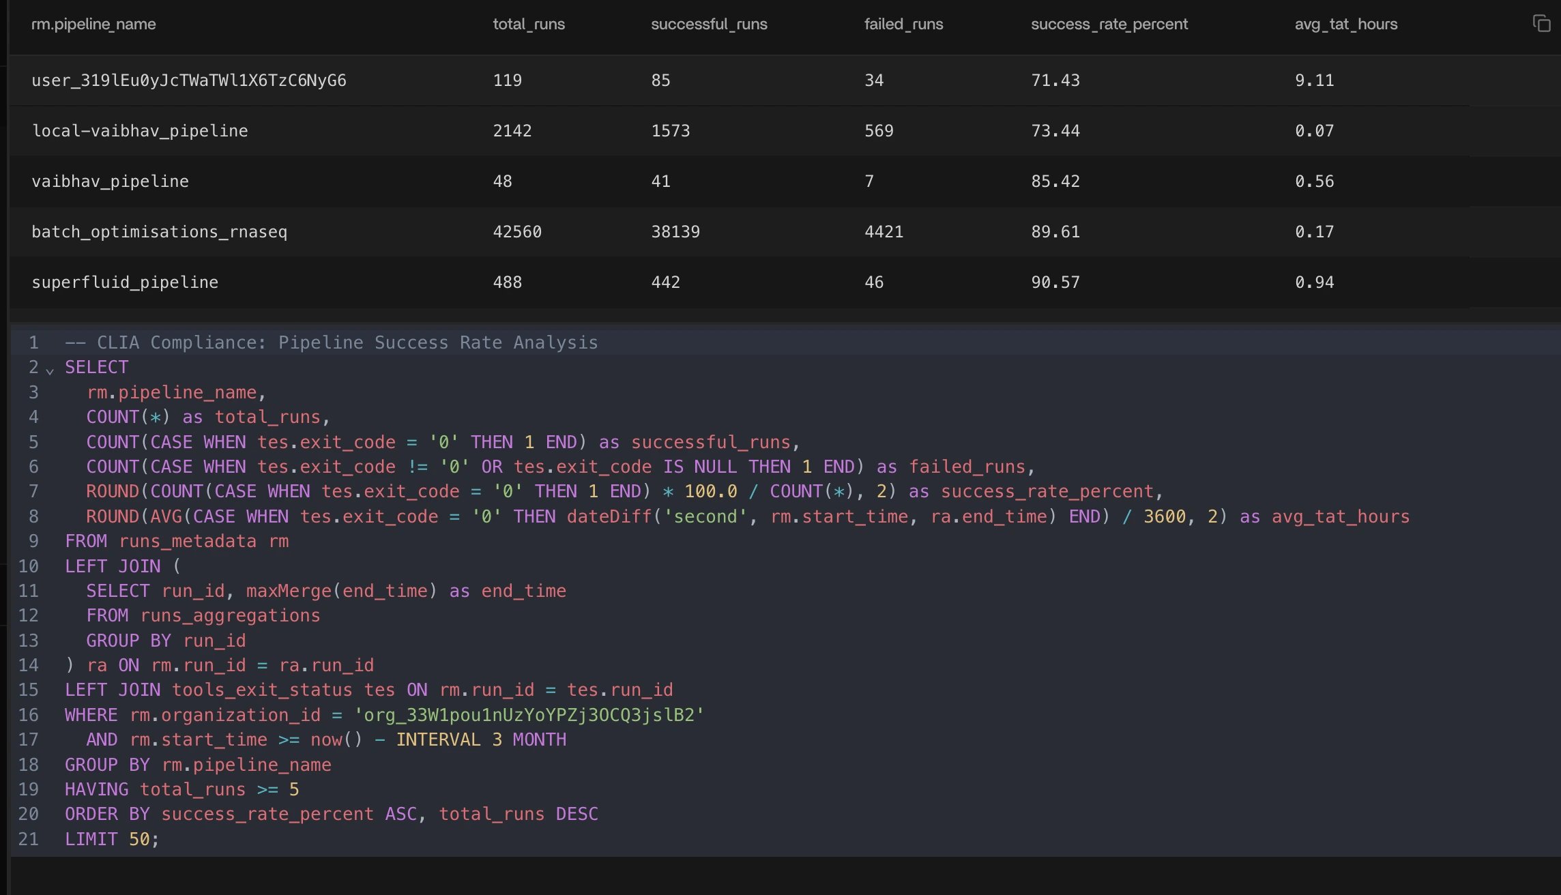1561x895 pixels.
Task: Click the success_rate_percent column header
Action: tap(1109, 24)
